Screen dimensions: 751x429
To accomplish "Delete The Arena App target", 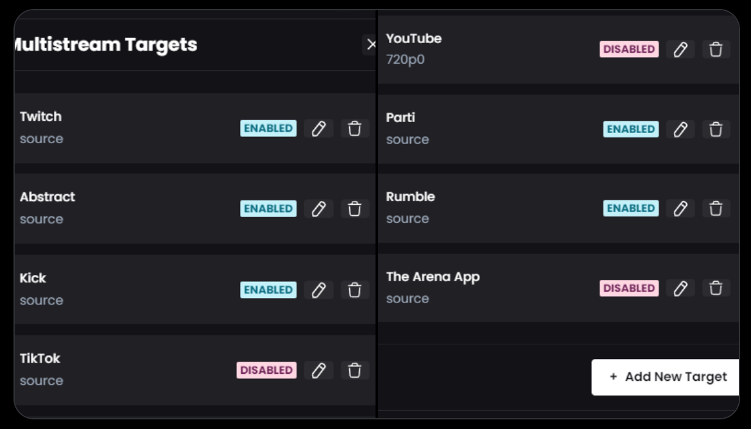I will point(716,288).
